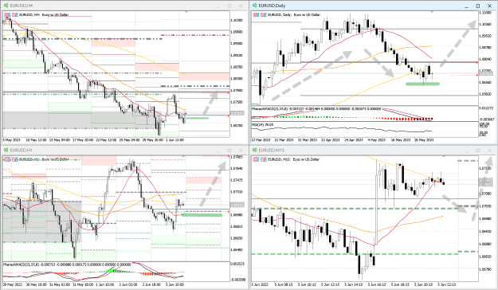Click RSI(14) indicator label in Daily chart
The height and width of the screenshot is (290, 498).
click(262, 124)
